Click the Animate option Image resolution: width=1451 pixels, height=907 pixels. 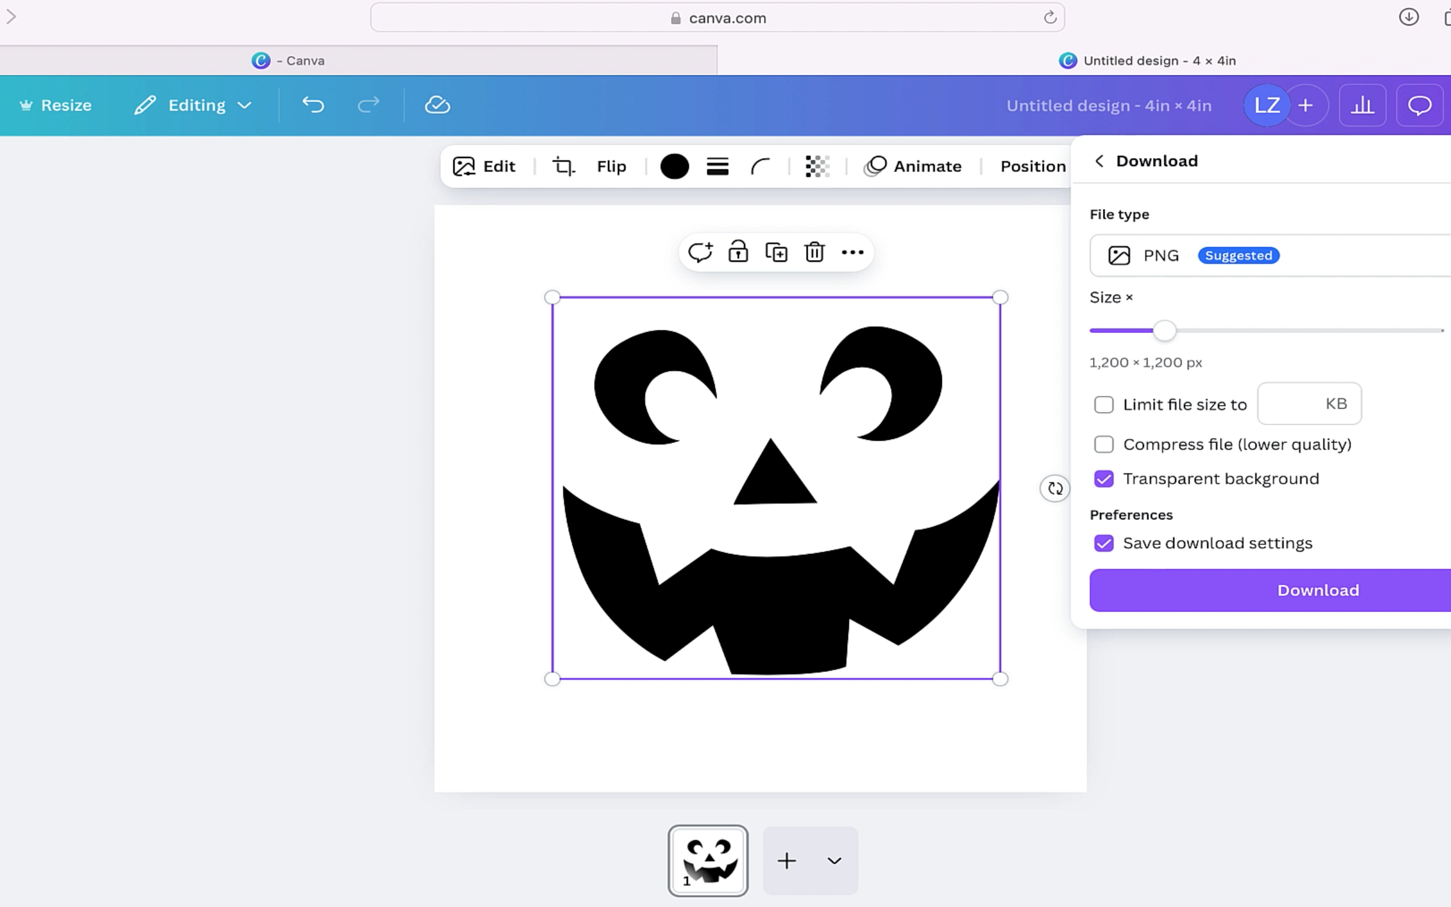[912, 166]
